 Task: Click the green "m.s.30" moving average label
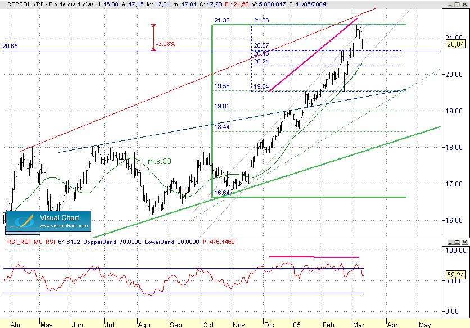coord(160,161)
